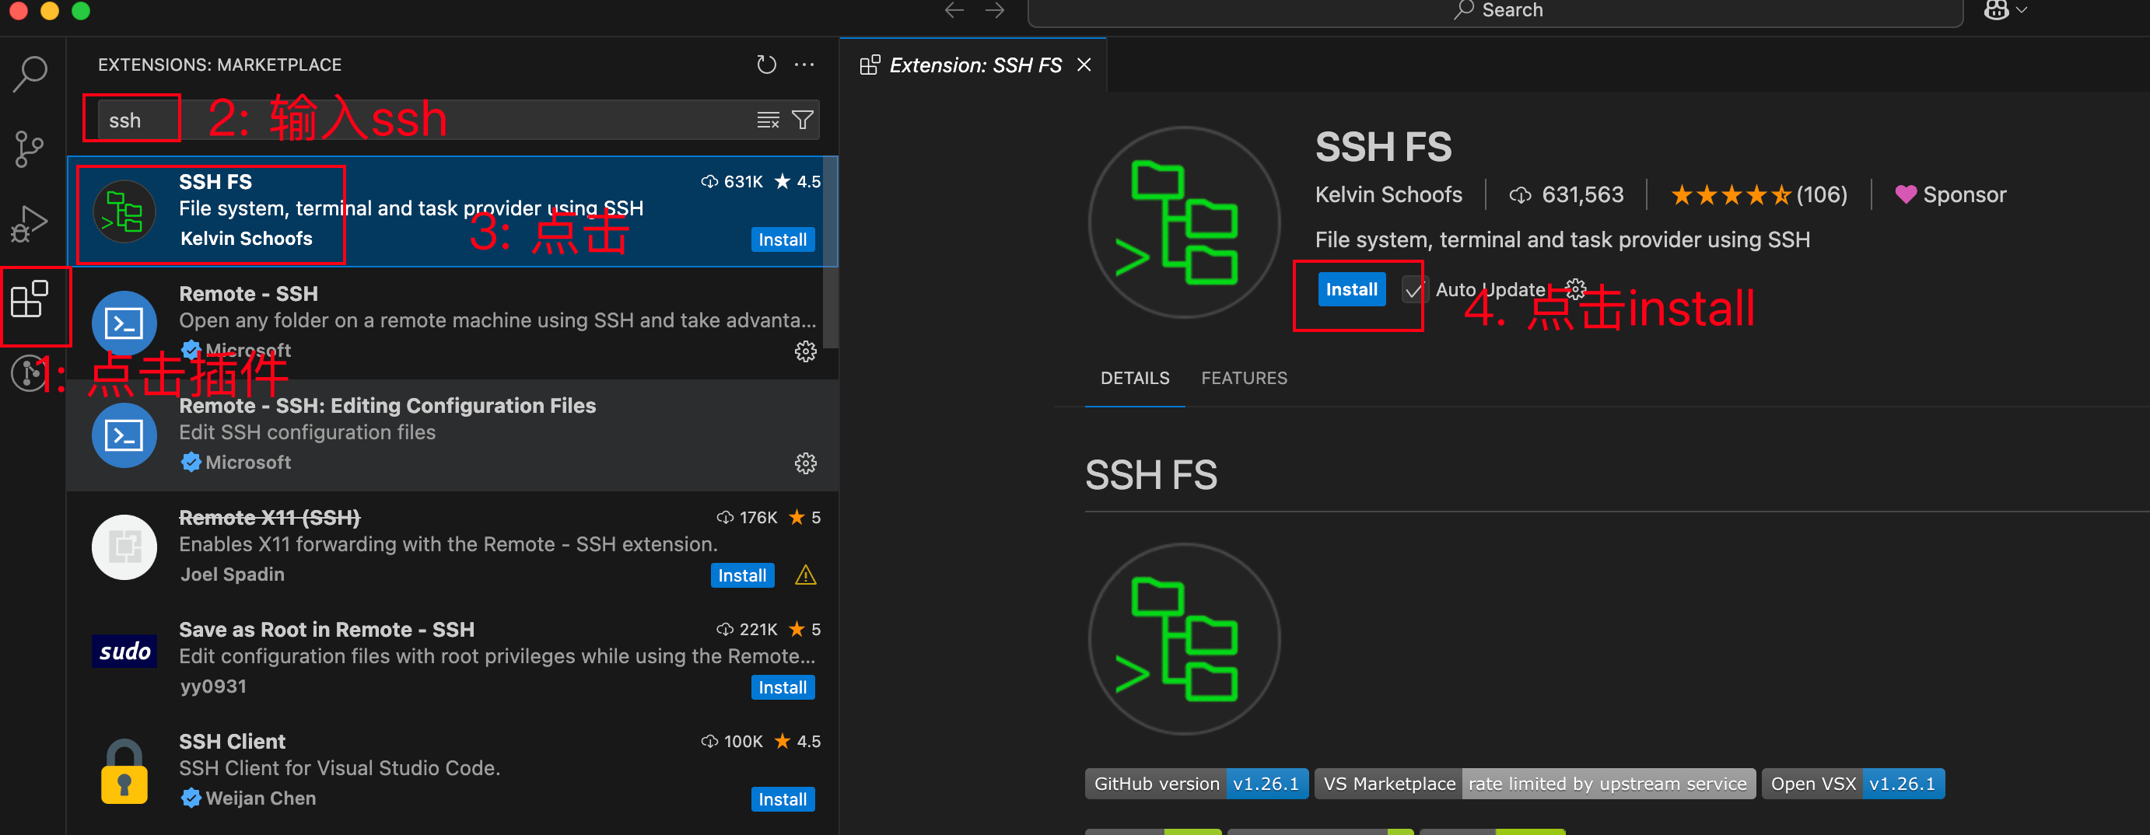Install SSH FS from the results list
Image resolution: width=2150 pixels, height=835 pixels.
click(782, 239)
